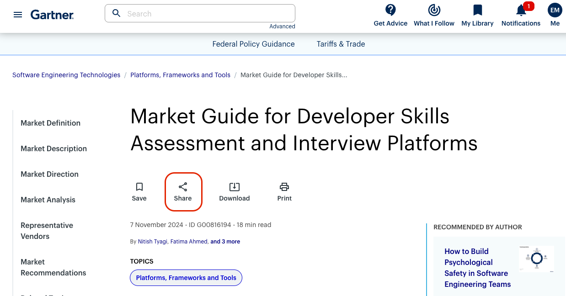566x296 pixels.
Task: Open Advanced search link
Action: (282, 26)
